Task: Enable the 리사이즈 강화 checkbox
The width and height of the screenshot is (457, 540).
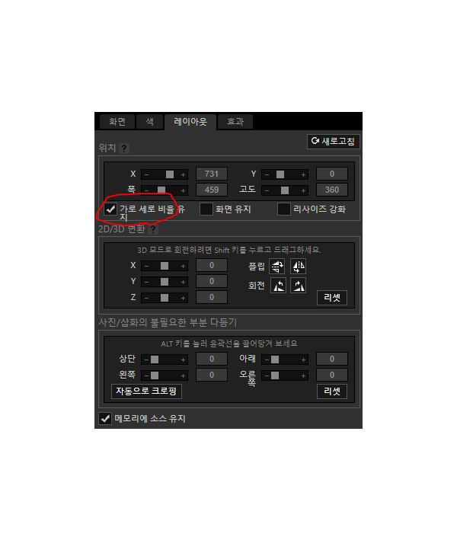Action: [x=284, y=209]
